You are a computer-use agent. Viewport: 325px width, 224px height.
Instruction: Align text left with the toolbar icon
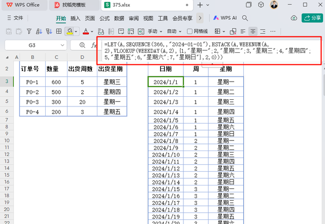click(x=243, y=31)
